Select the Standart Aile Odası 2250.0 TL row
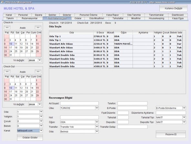The height and width of the screenshot is (144, 191). click(116, 44)
